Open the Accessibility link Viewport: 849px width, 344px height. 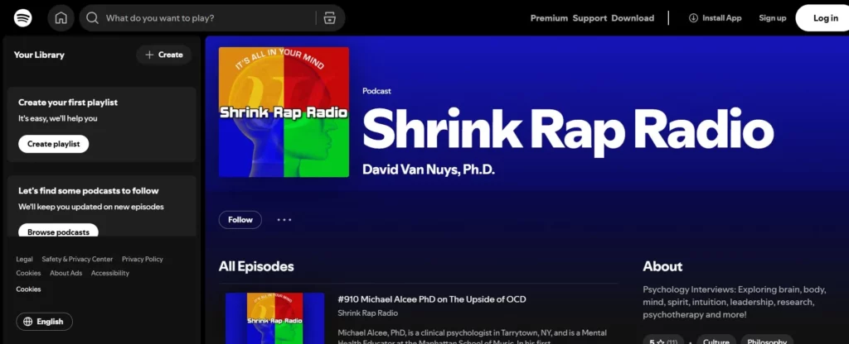110,273
